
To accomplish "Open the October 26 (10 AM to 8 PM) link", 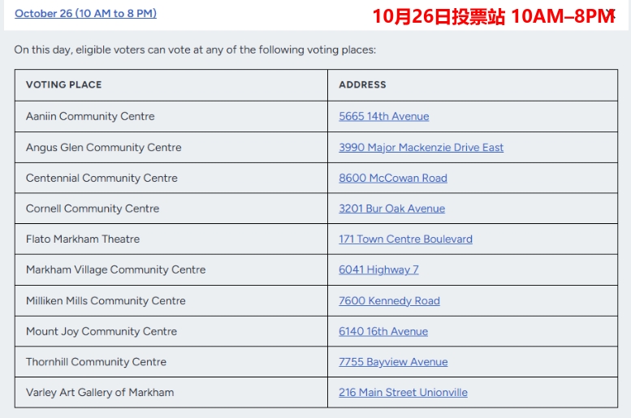I will click(85, 13).
